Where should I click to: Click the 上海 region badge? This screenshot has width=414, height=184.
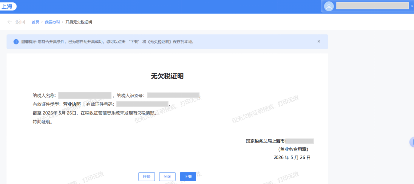[8, 7]
